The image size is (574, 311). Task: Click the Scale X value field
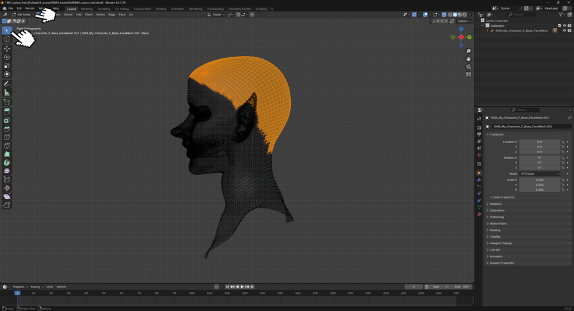pyautogui.click(x=540, y=180)
